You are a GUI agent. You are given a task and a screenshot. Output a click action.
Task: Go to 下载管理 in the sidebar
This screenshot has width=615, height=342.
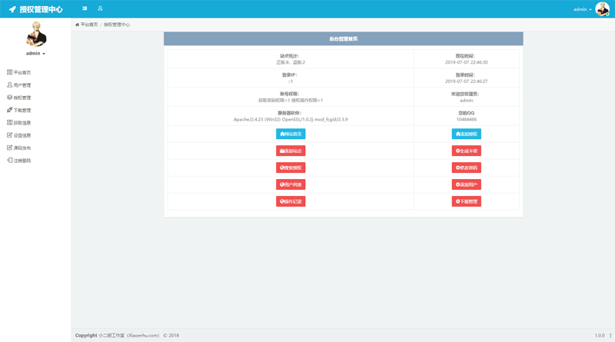tap(22, 110)
